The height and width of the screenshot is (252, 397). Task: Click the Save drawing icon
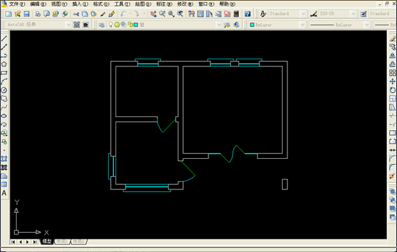pyautogui.click(x=27, y=14)
